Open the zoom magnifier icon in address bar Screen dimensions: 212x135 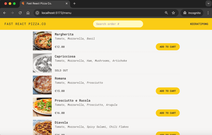pos(166,13)
